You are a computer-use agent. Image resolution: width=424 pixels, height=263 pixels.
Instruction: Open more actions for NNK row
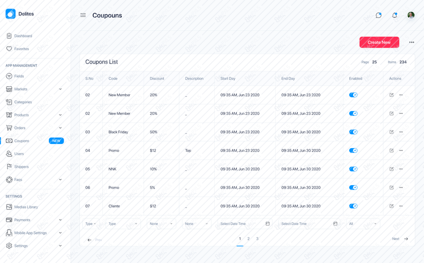click(401, 169)
